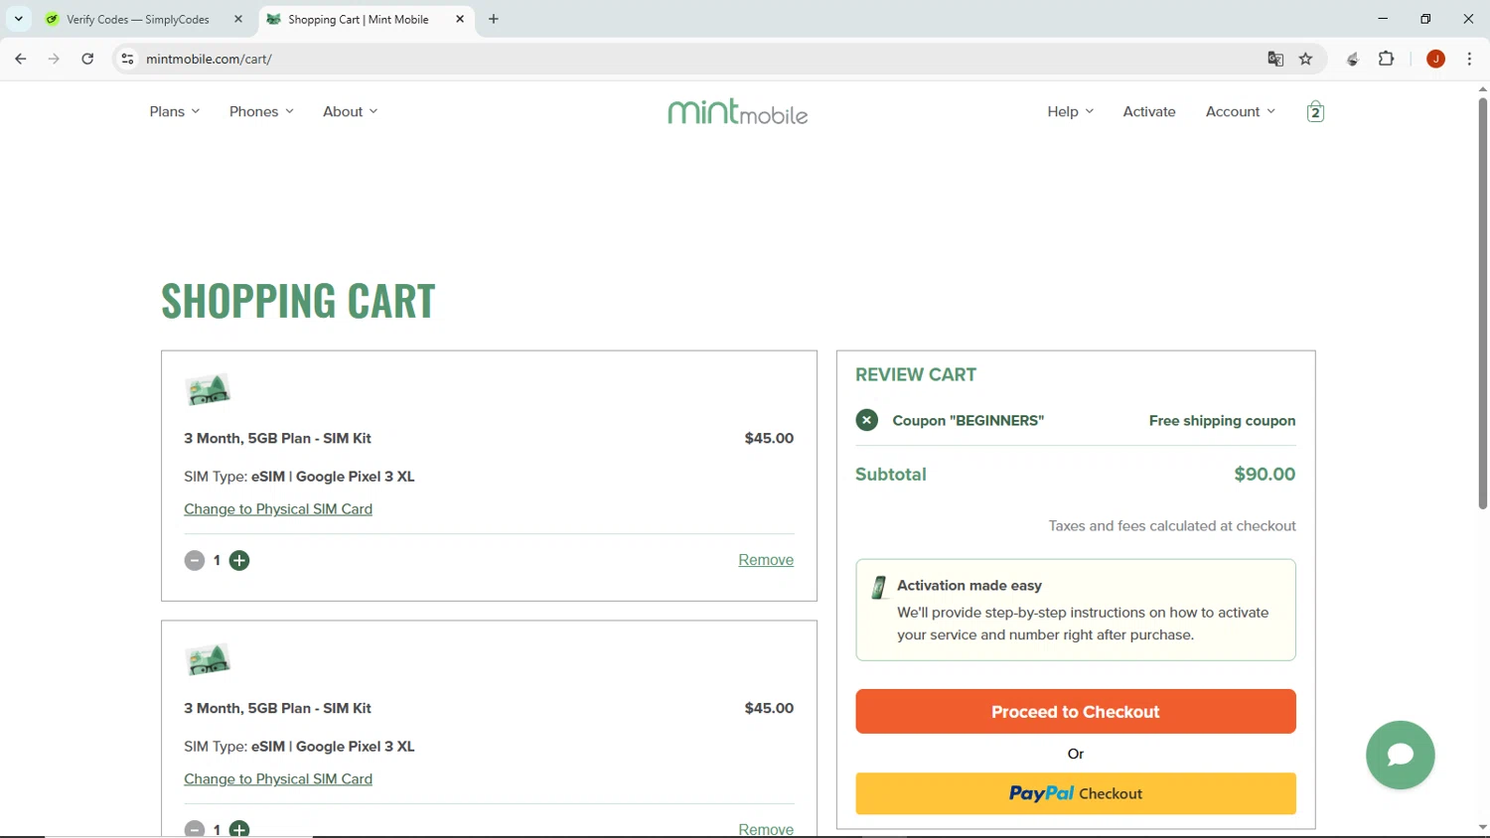Click the Activation made easy heading
Viewport: 1490px width, 838px height.
(969, 586)
